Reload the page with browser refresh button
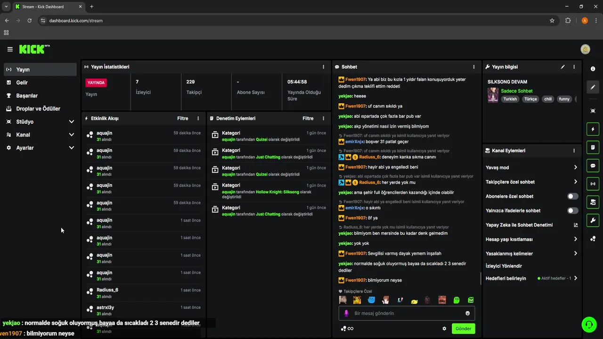Image resolution: width=603 pixels, height=339 pixels. pyautogui.click(x=29, y=21)
